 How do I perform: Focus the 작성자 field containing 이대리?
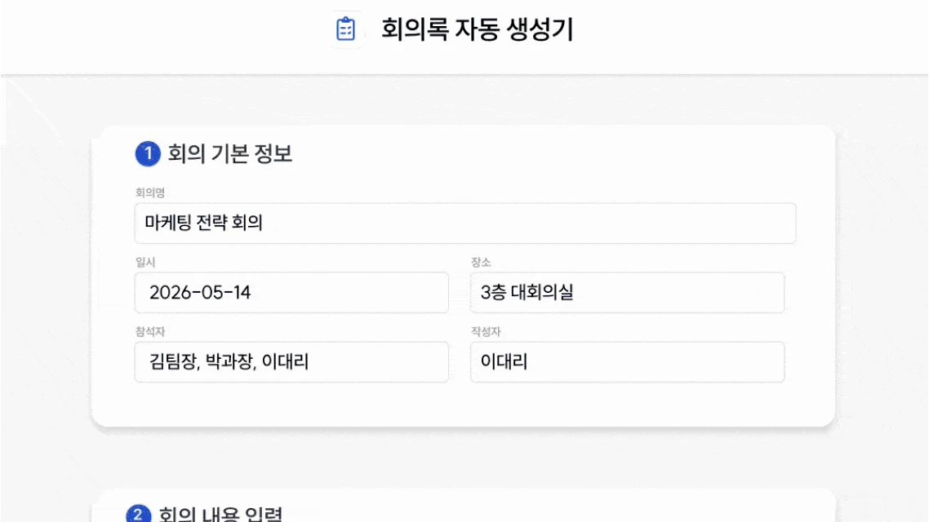tap(627, 361)
